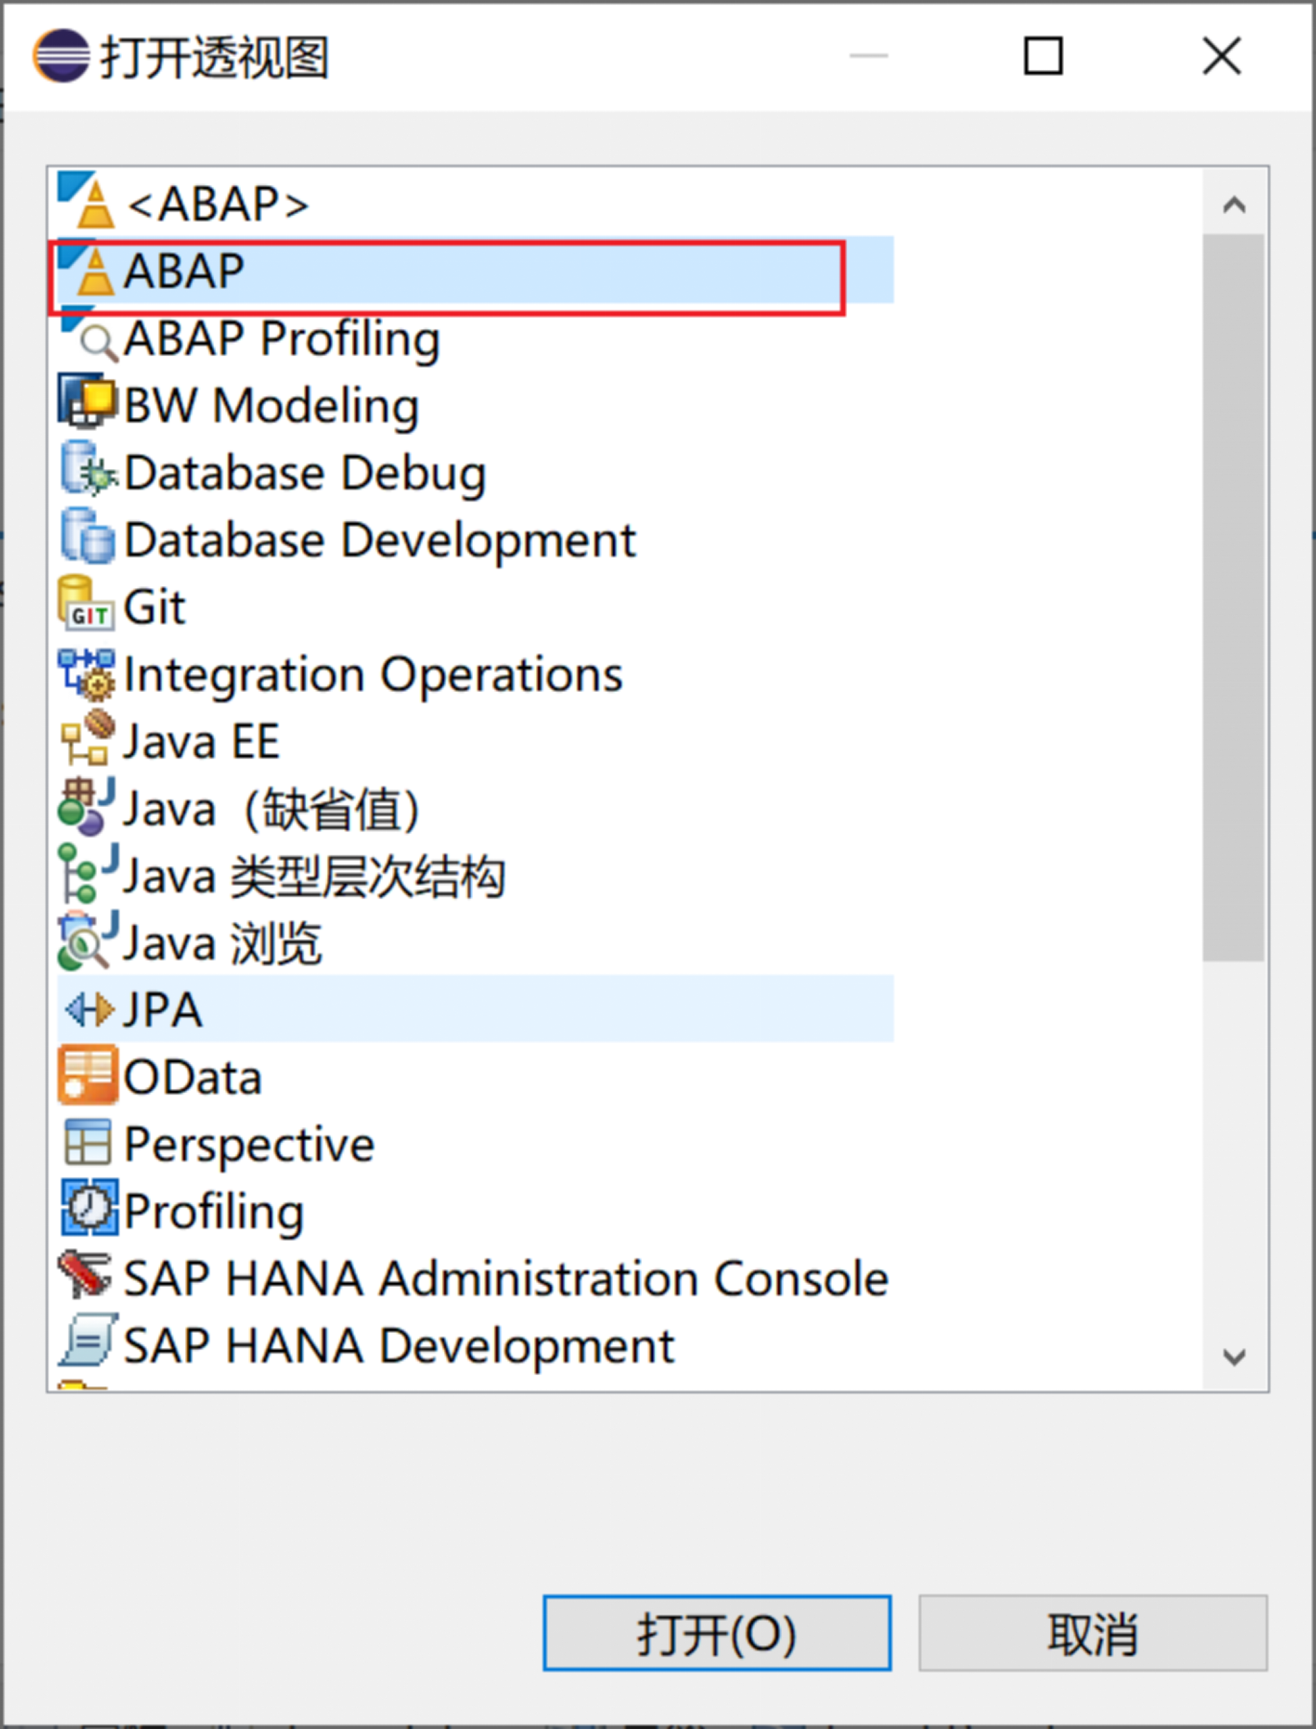The height and width of the screenshot is (1729, 1316).
Task: Close the 打开透视图 dialog
Action: pyautogui.click(x=1221, y=55)
